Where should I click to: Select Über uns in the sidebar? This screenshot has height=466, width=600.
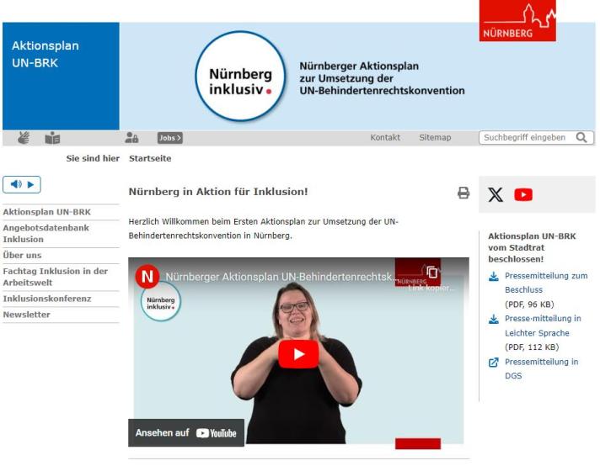tap(22, 255)
